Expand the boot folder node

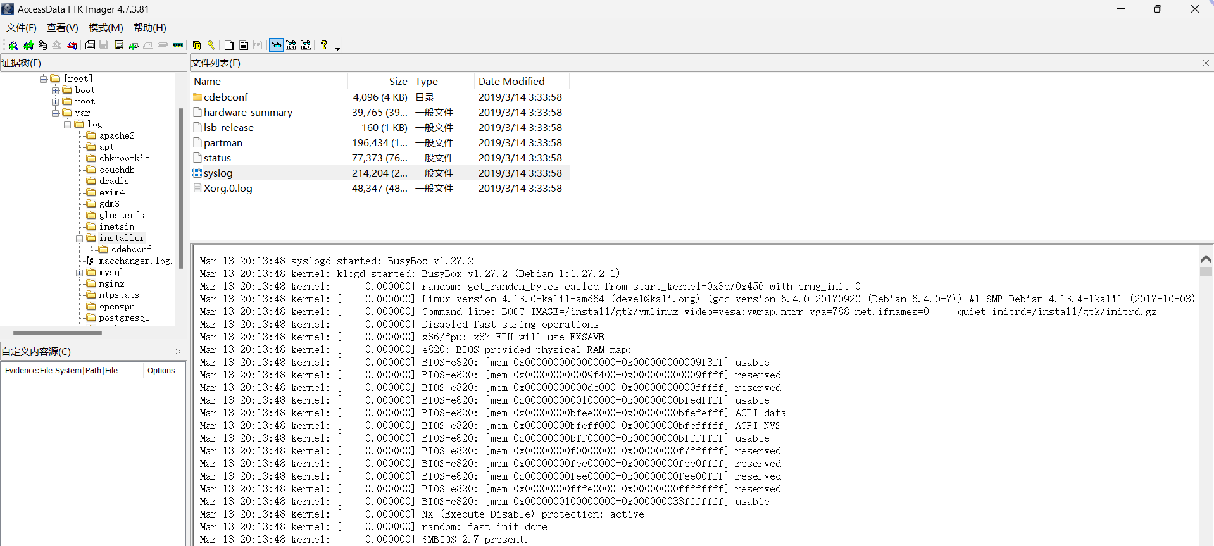point(56,90)
